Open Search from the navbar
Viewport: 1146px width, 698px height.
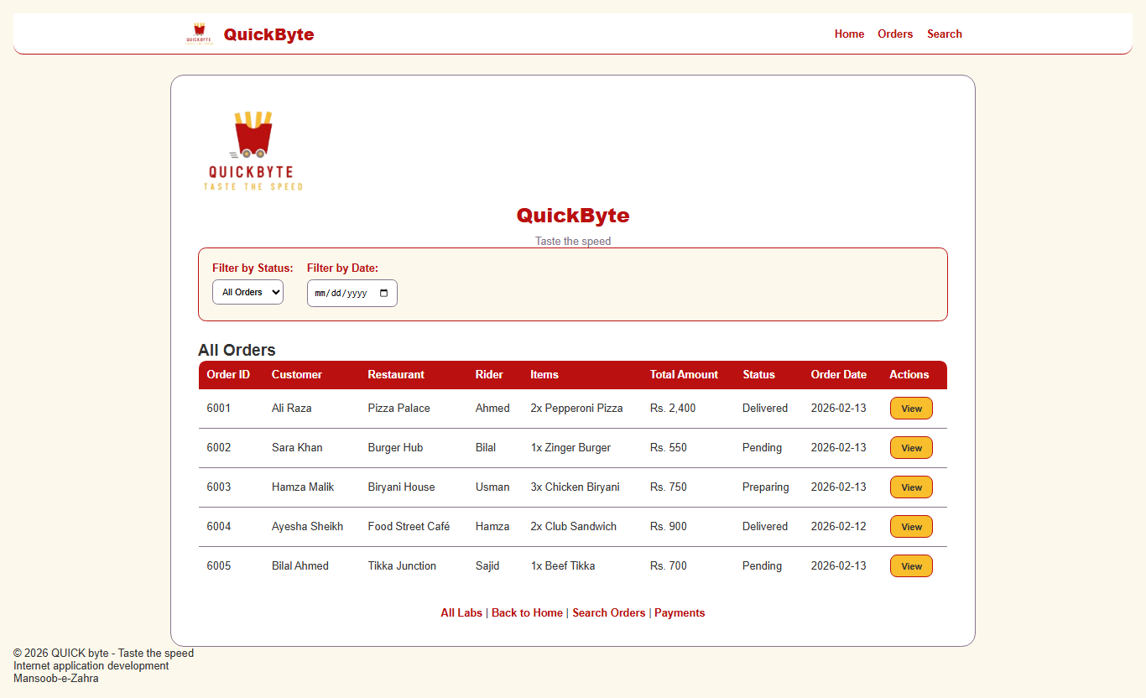(x=944, y=34)
